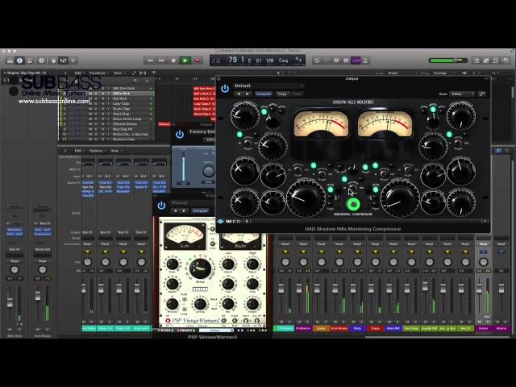The image size is (516, 387).
Task: Go to previous preset in Shadow Hills window
Action: pos(239,94)
